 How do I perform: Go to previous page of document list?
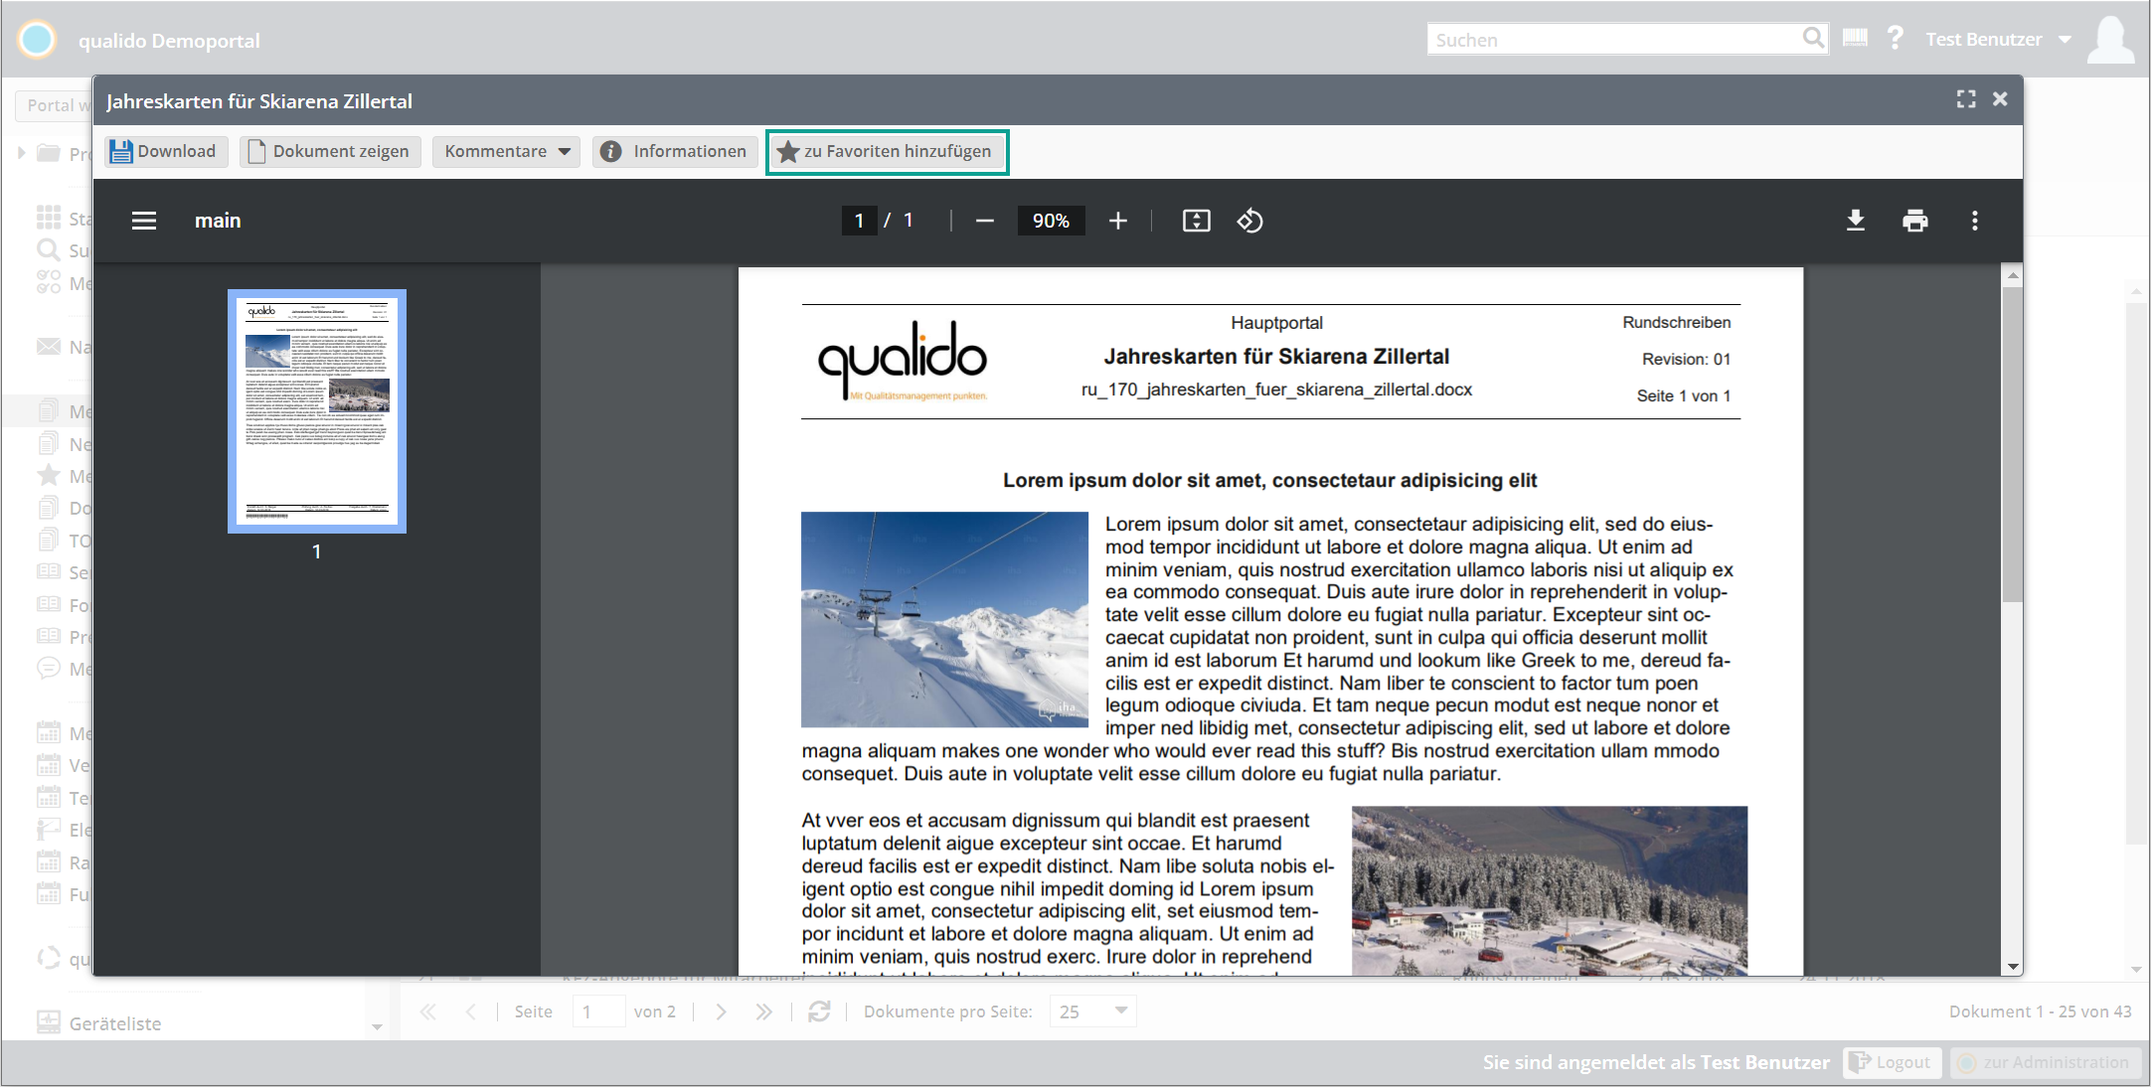pos(471,1011)
